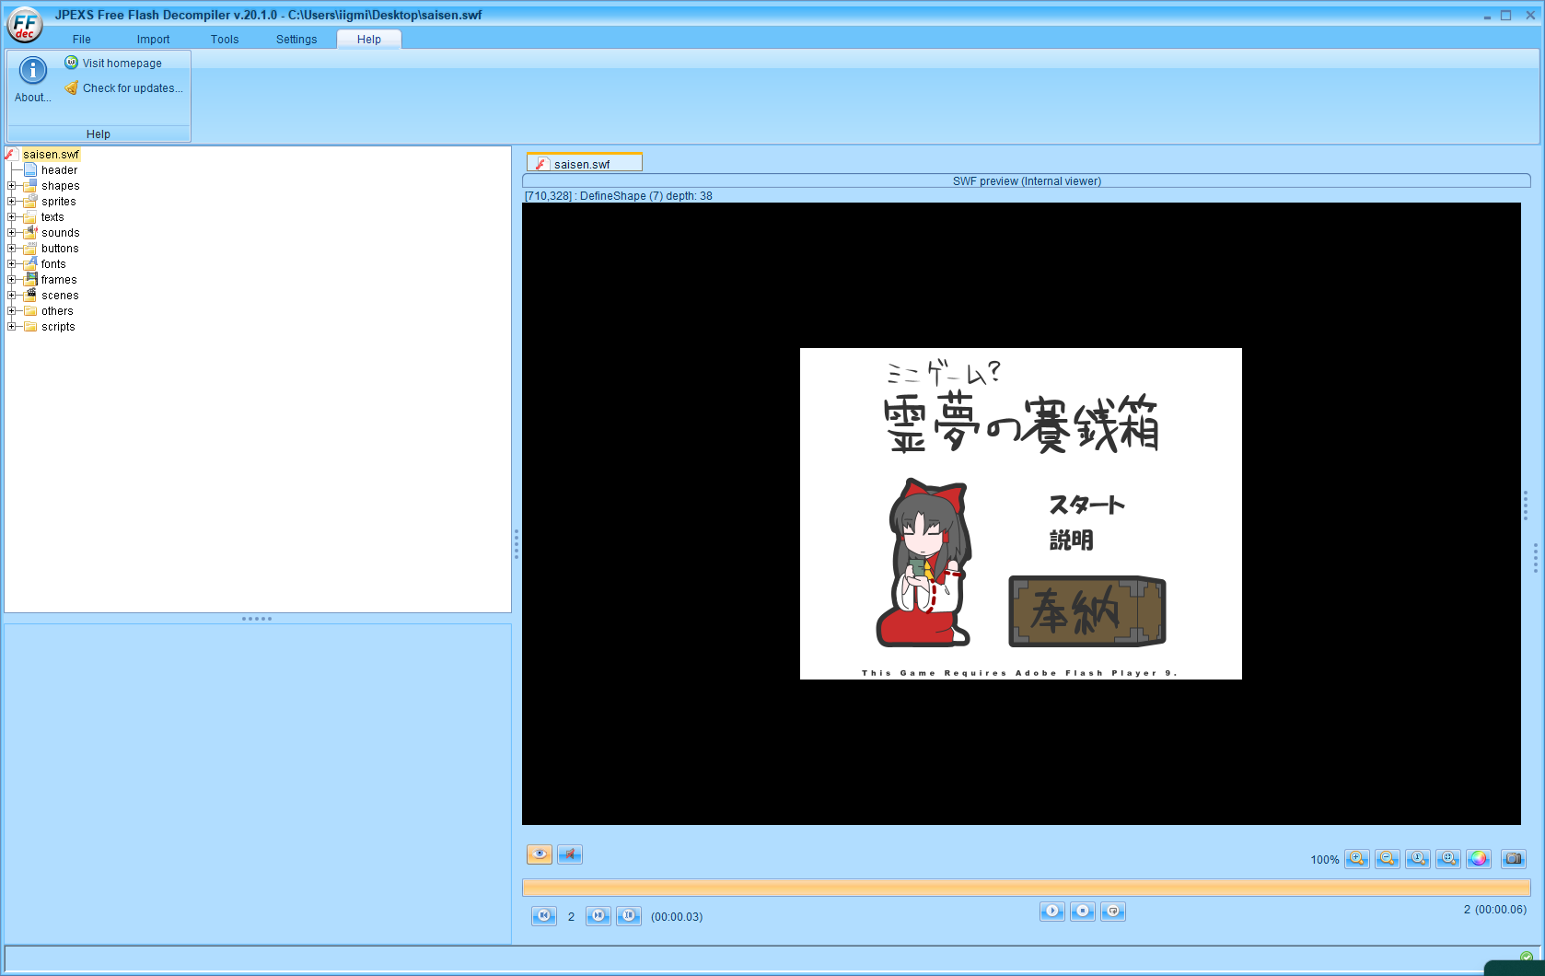Click the scripts folder icon
Viewport: 1545px width, 976px height.
[30, 326]
